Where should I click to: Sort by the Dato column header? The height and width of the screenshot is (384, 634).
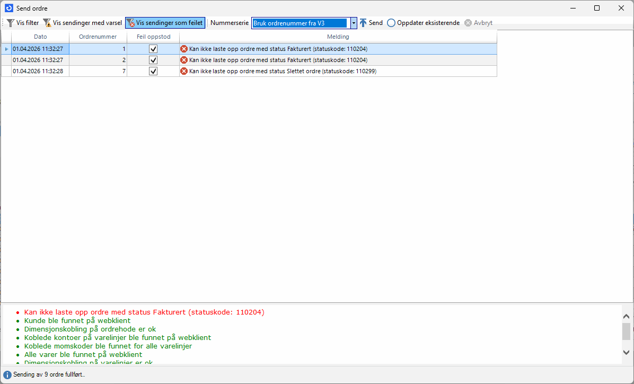40,37
